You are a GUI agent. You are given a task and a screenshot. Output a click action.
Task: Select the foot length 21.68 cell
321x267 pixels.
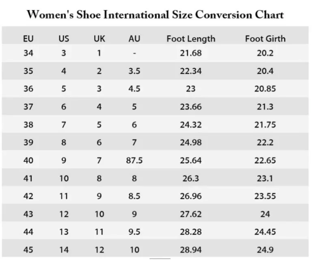[x=191, y=53]
